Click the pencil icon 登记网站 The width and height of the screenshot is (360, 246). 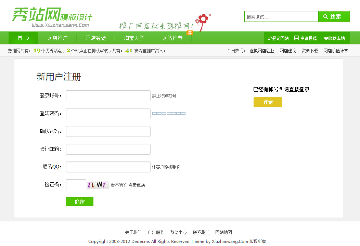tap(270, 38)
